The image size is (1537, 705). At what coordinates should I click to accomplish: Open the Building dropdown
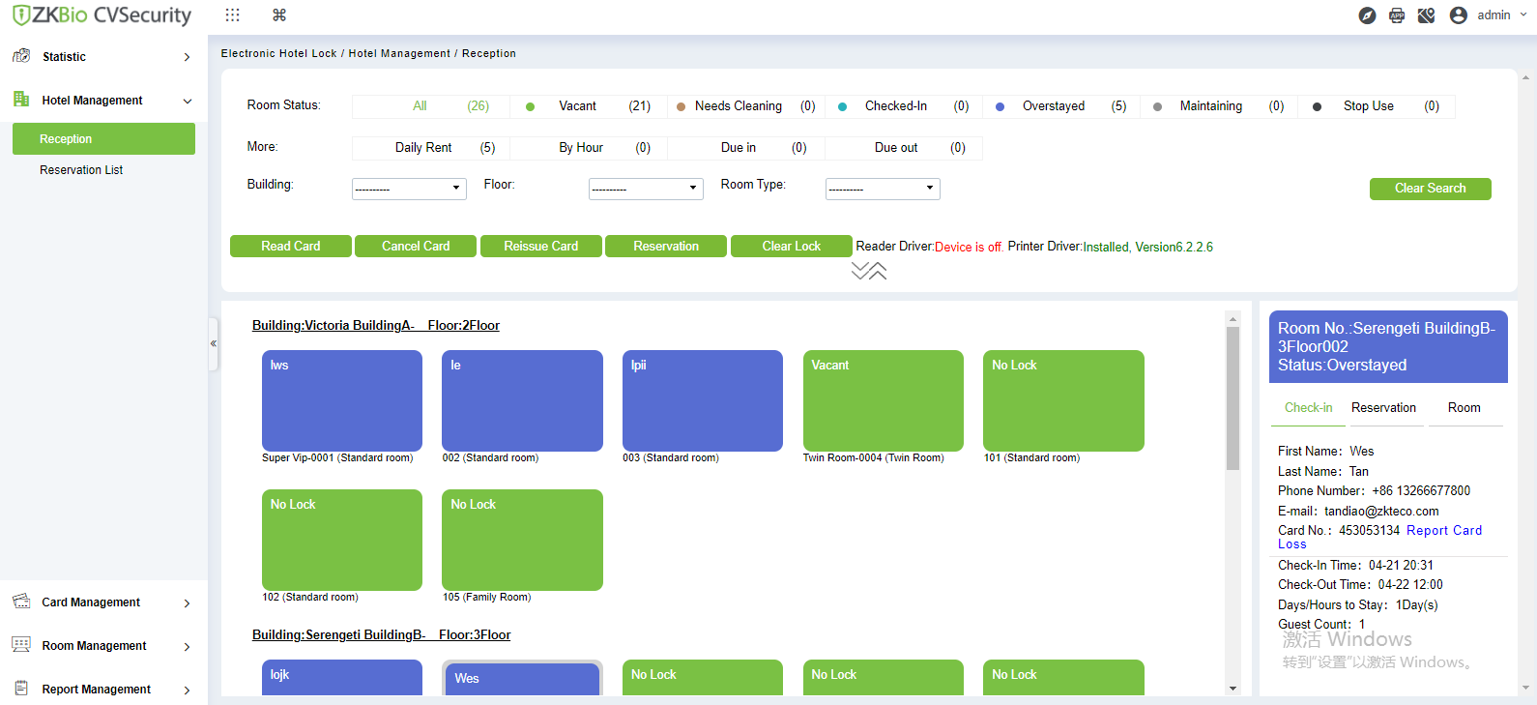coord(409,189)
